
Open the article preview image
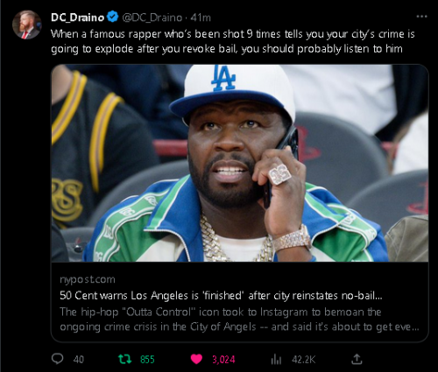(x=240, y=163)
